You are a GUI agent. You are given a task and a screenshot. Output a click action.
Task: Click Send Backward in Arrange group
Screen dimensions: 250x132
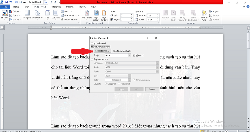click(193, 15)
